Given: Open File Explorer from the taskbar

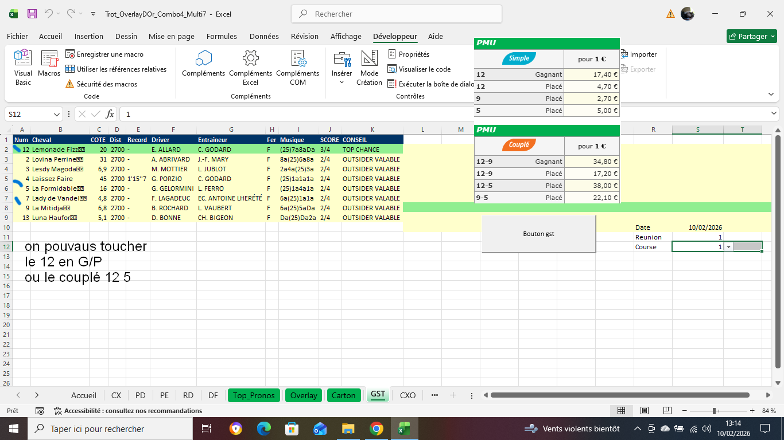Looking at the screenshot, I should pyautogui.click(x=348, y=429).
